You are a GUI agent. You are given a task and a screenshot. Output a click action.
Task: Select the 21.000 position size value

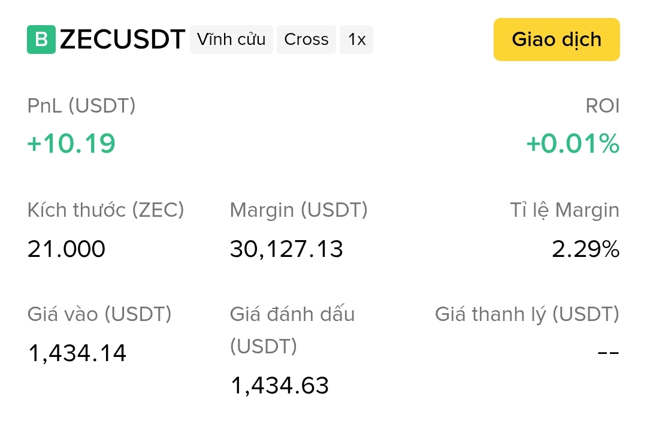66,249
